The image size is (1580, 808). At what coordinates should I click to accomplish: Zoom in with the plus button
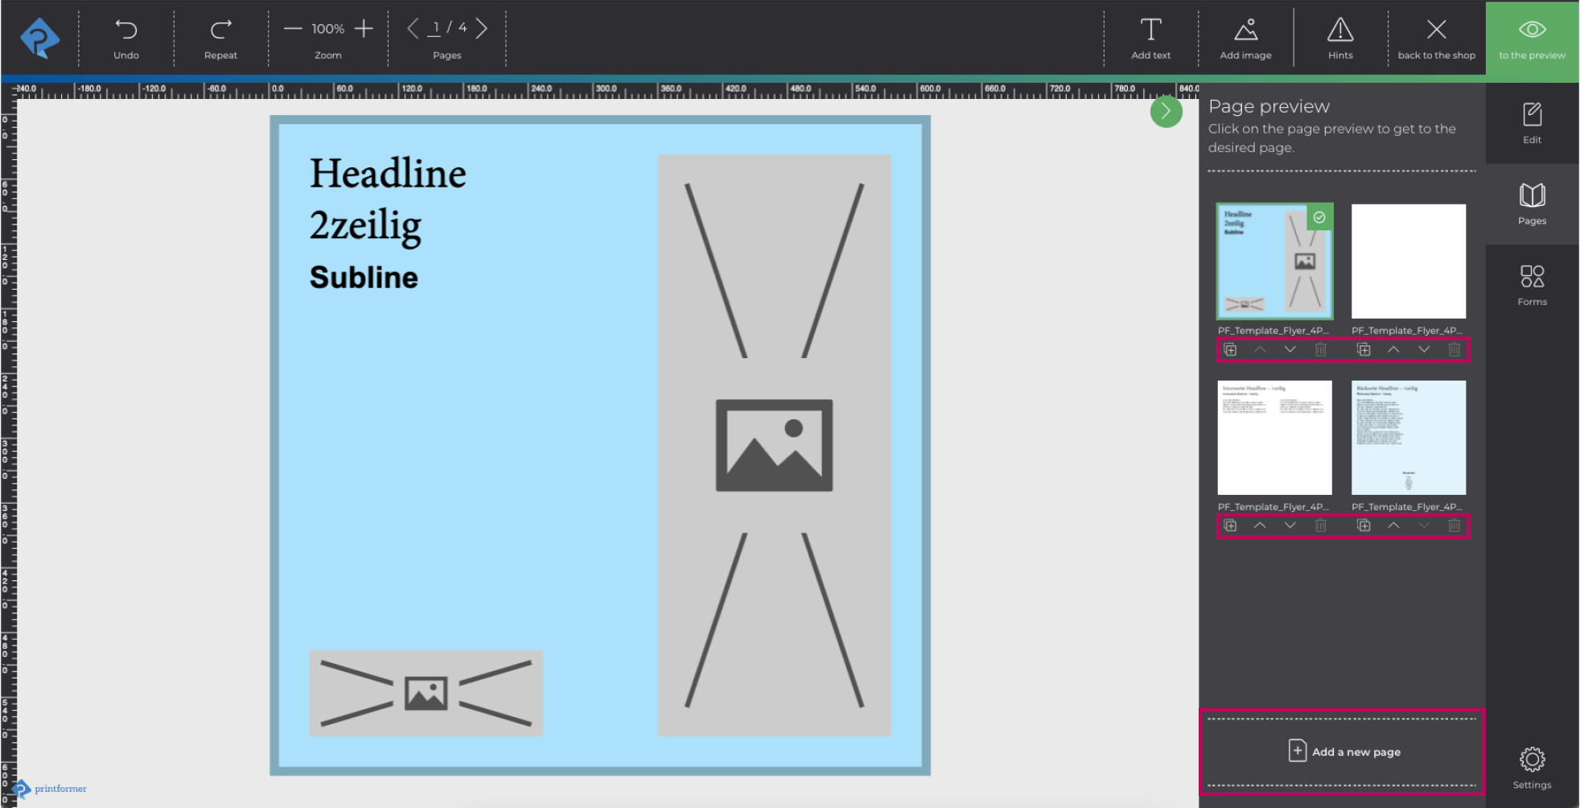pyautogui.click(x=364, y=29)
